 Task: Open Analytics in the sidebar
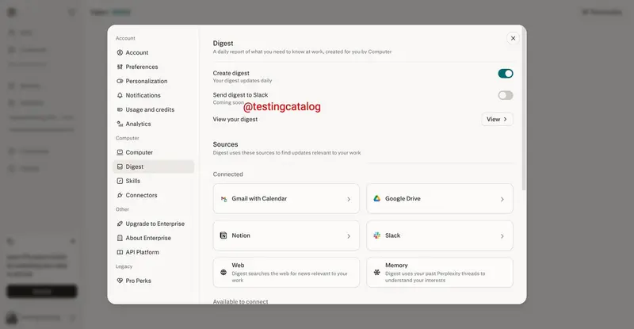point(153,124)
